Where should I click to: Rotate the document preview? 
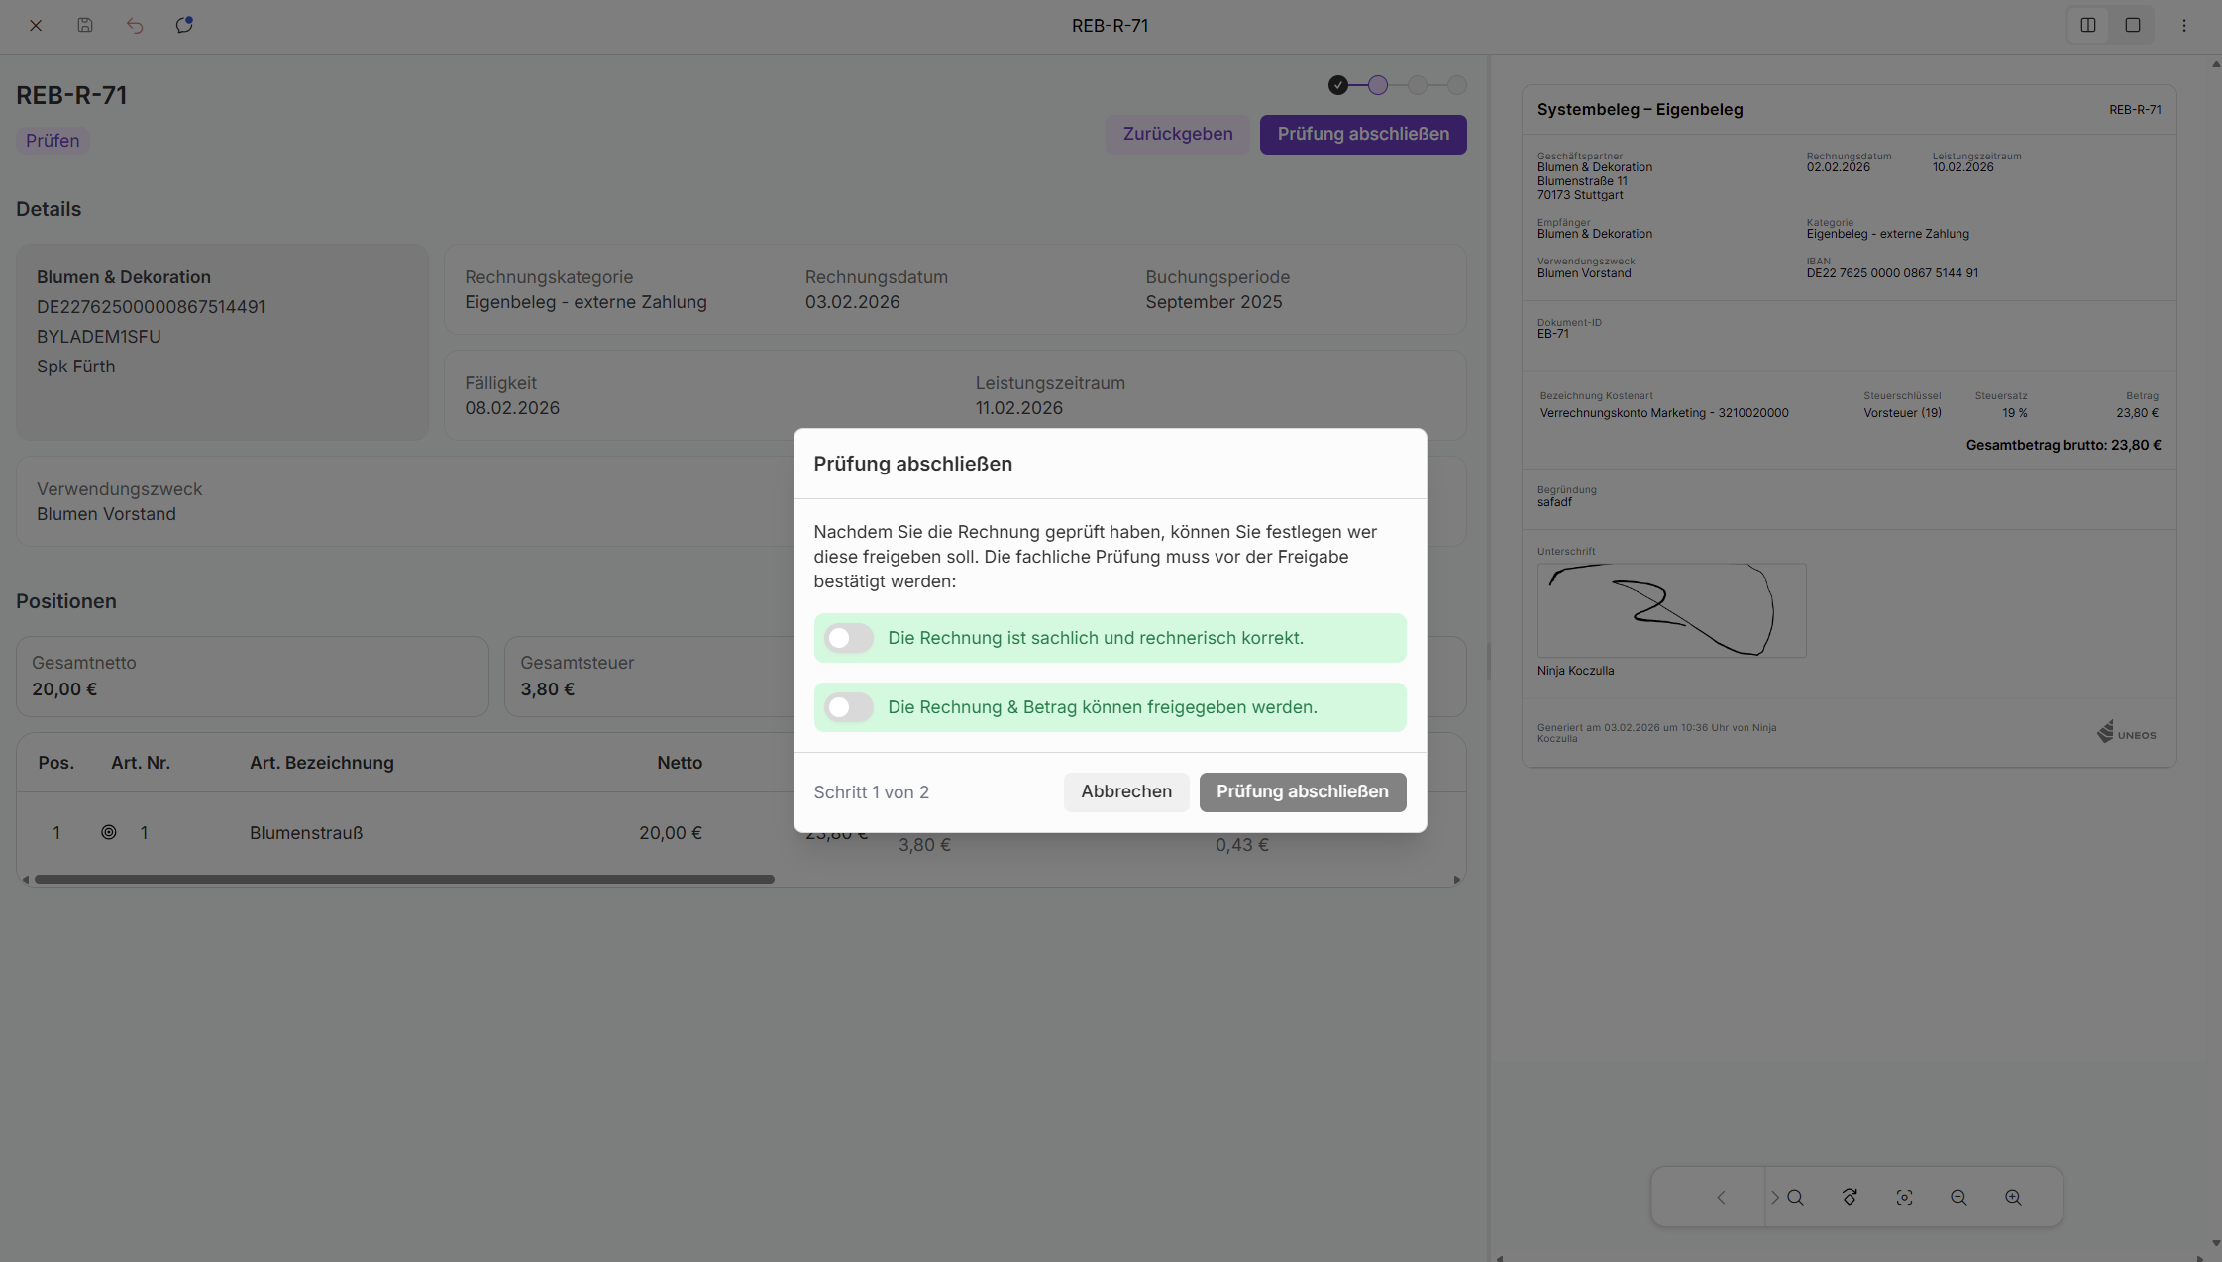coord(1850,1197)
